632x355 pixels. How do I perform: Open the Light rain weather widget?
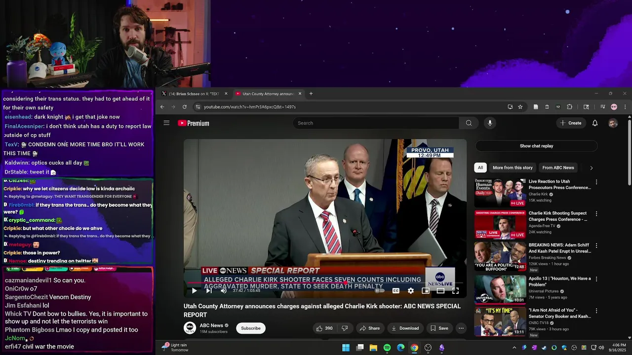point(175,348)
